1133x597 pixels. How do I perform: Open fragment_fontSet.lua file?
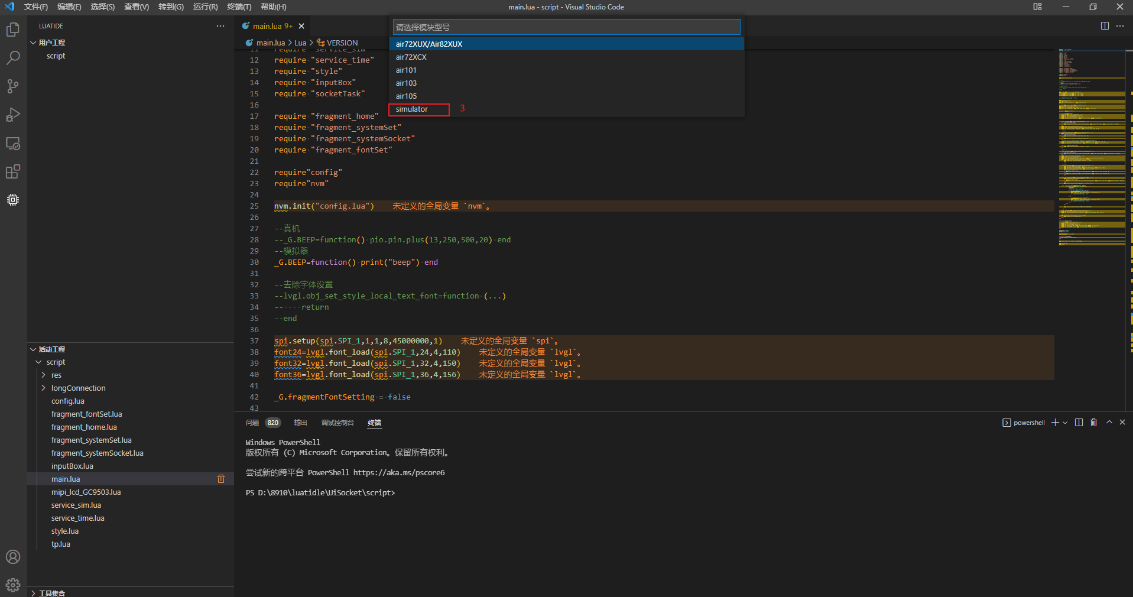point(131,414)
